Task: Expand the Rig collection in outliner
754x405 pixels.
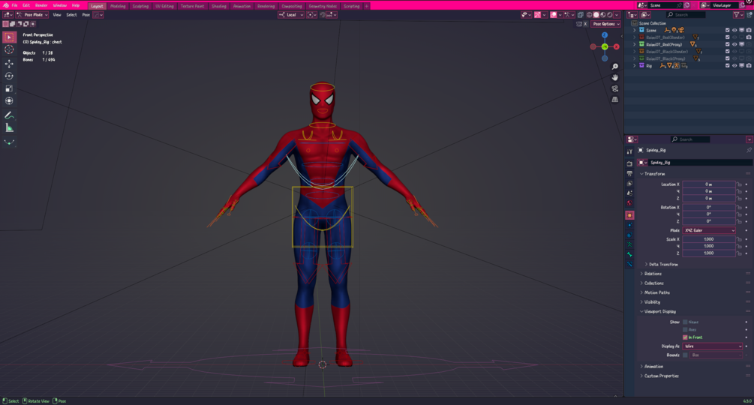Action: (x=634, y=66)
